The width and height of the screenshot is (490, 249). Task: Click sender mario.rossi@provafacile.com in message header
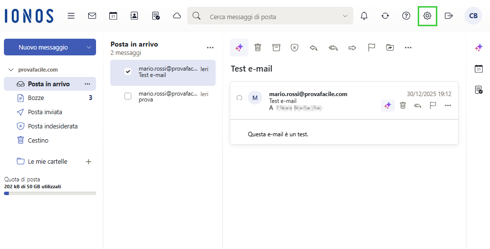pyautogui.click(x=308, y=94)
